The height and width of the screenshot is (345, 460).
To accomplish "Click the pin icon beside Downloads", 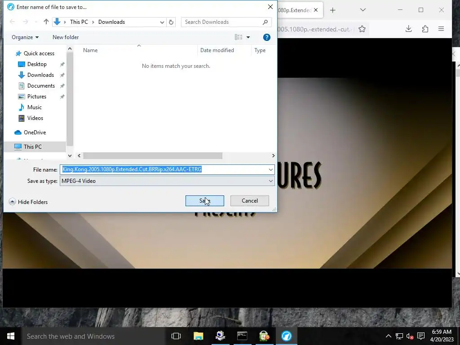I will 62,75.
